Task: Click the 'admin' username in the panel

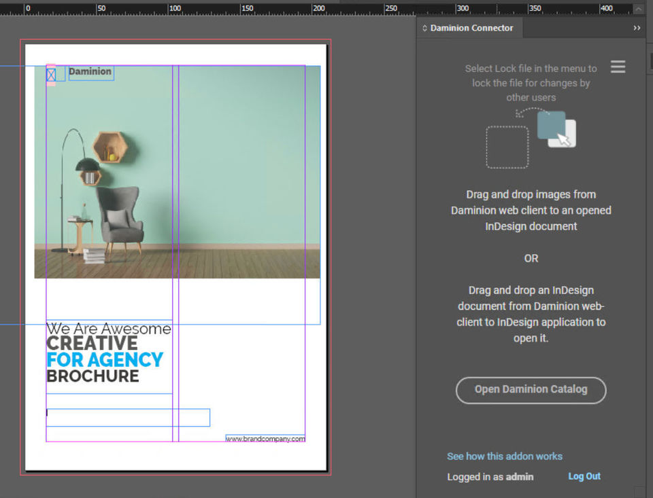Action: (x=520, y=477)
